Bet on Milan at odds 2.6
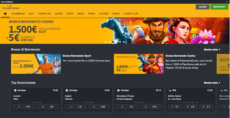 [48, 107]
